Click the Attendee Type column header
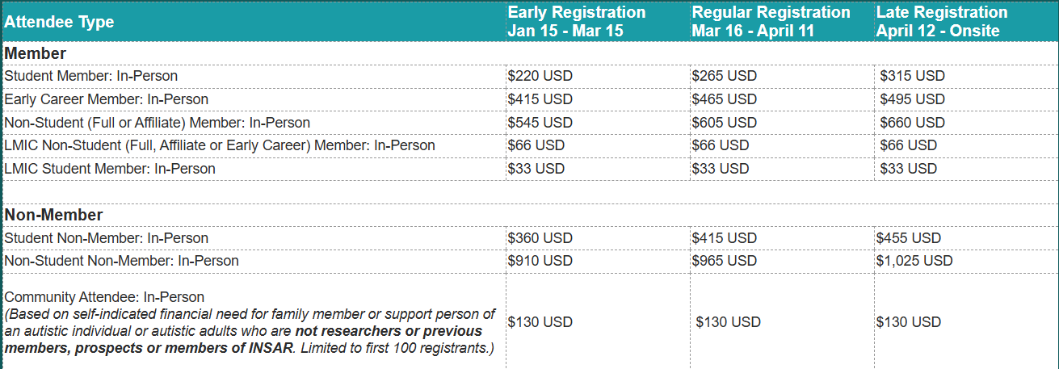Screen dimensions: 1059x369 60,22
